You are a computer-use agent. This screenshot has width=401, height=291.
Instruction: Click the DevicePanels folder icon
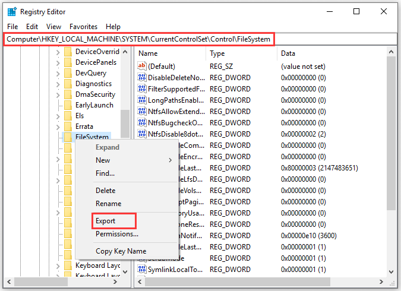click(x=68, y=62)
